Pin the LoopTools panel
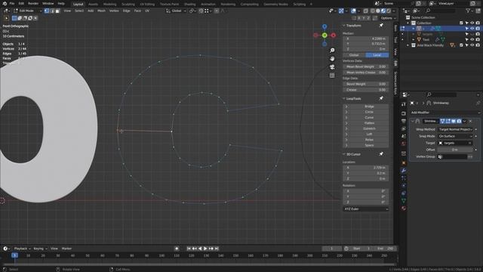 [381, 98]
